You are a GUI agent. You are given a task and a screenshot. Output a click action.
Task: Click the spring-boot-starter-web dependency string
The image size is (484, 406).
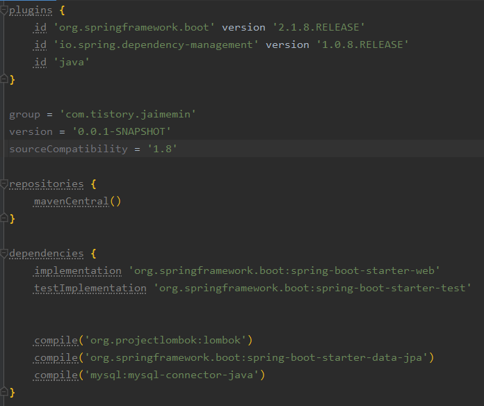click(x=284, y=271)
